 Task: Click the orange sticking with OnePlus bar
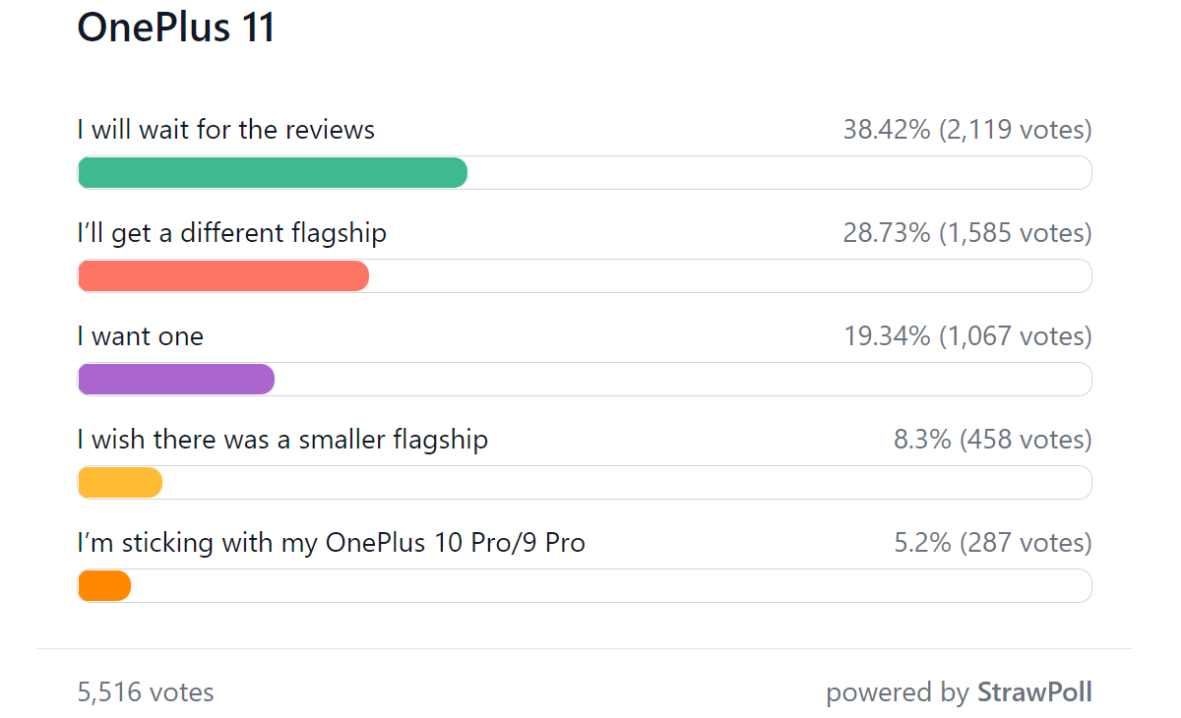104,586
